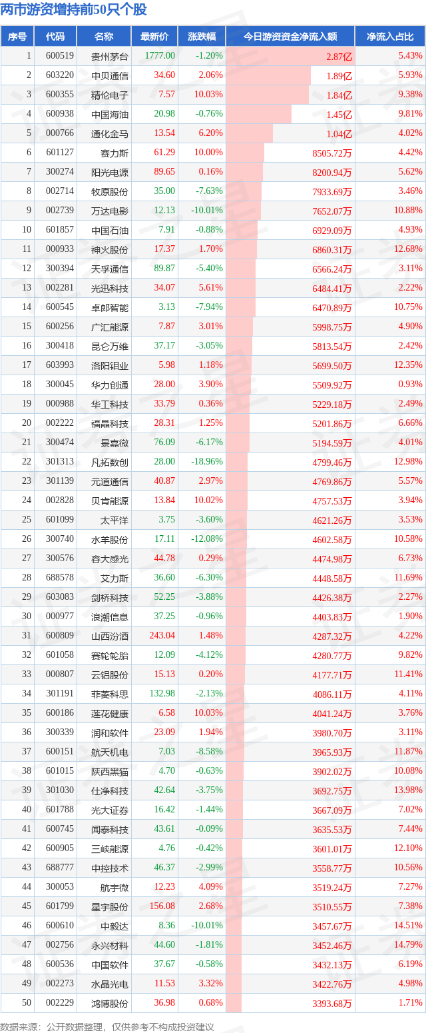
Task: Click the 序号 column header
Action: [x=17, y=37]
